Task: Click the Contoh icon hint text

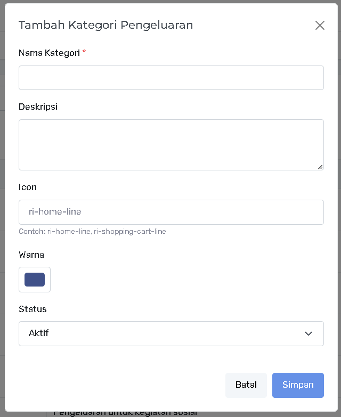Action: point(92,232)
